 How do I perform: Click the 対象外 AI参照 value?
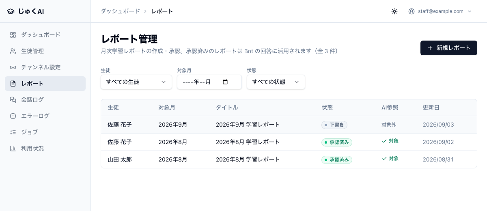[389, 125]
